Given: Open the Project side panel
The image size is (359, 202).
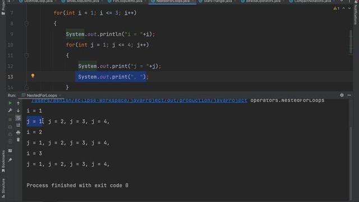Looking at the screenshot, I should pos(3,7).
